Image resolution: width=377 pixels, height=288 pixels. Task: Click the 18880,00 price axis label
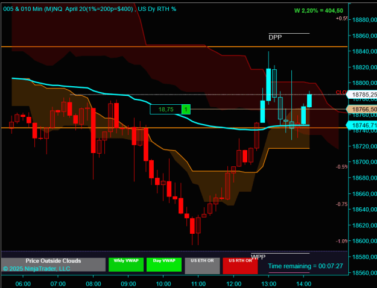[x=364, y=20]
